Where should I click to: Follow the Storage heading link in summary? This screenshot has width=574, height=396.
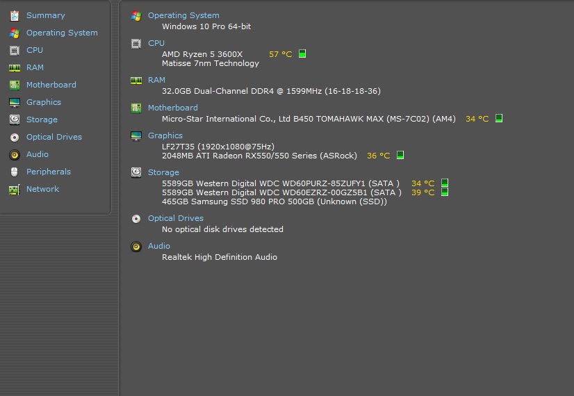163,172
